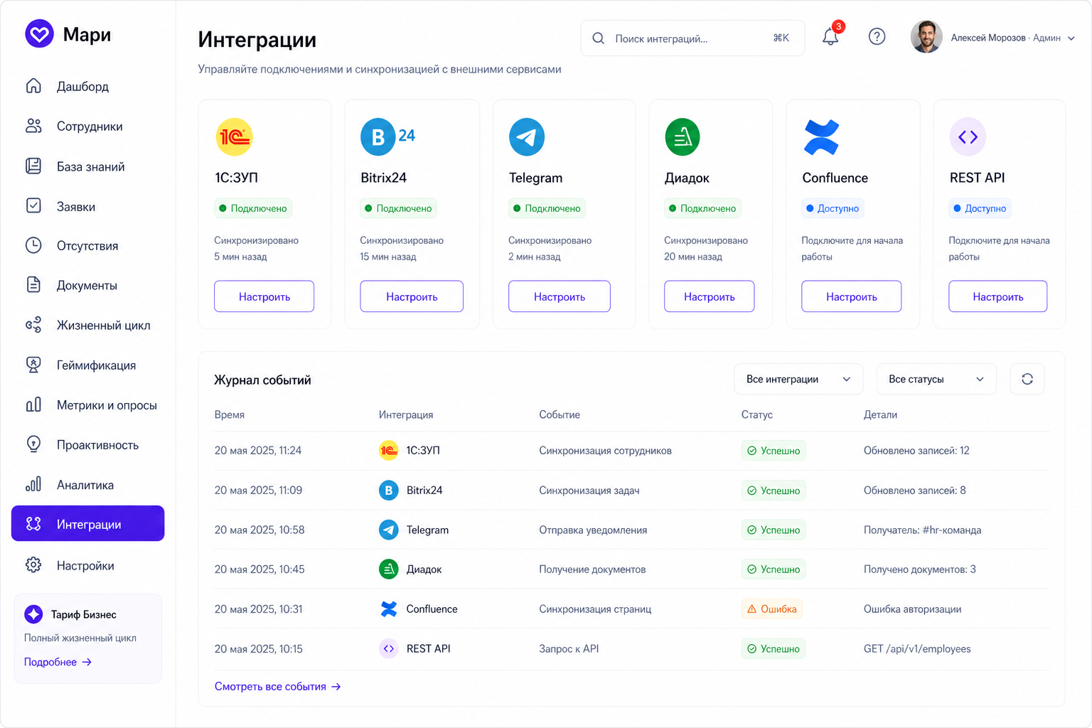Click the Диадок card logo
The height and width of the screenshot is (728, 1092).
682,136
